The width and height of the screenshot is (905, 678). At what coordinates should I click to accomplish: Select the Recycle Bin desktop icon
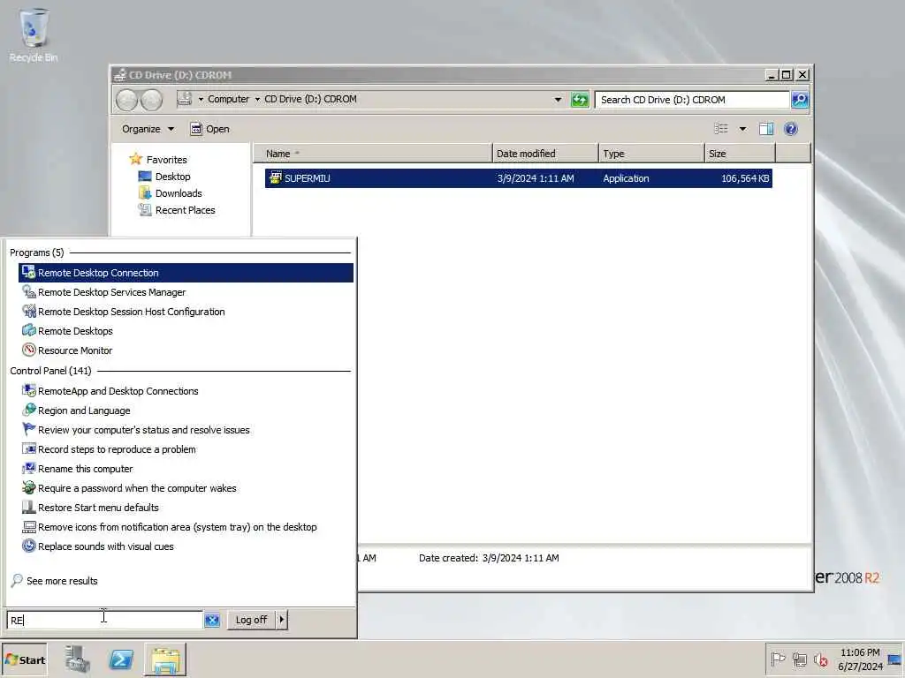point(34,35)
